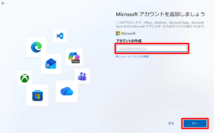Click the Outlook icon tile
This screenshot has width=214, height=133.
[51, 64]
